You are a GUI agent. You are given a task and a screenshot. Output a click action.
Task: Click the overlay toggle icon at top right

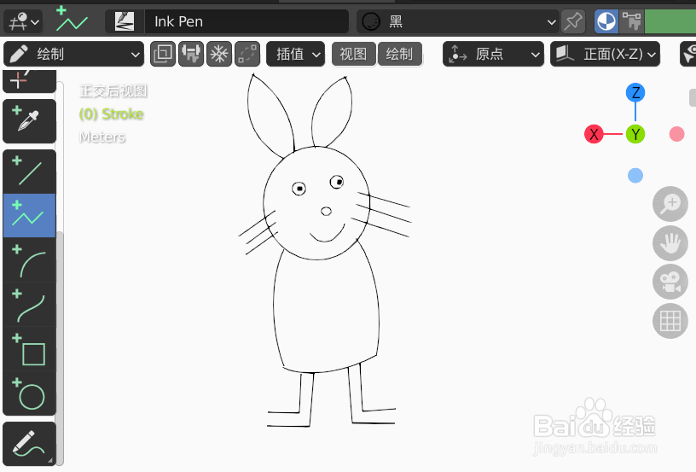pyautogui.click(x=606, y=21)
